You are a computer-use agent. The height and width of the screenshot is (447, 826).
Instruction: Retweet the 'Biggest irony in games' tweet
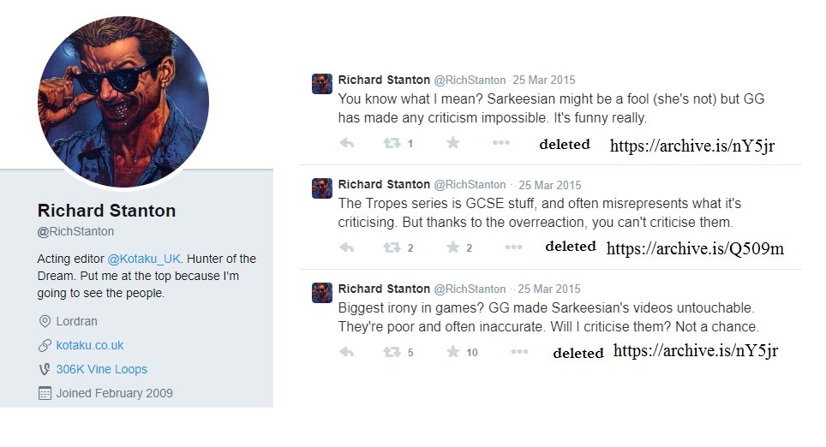point(392,351)
